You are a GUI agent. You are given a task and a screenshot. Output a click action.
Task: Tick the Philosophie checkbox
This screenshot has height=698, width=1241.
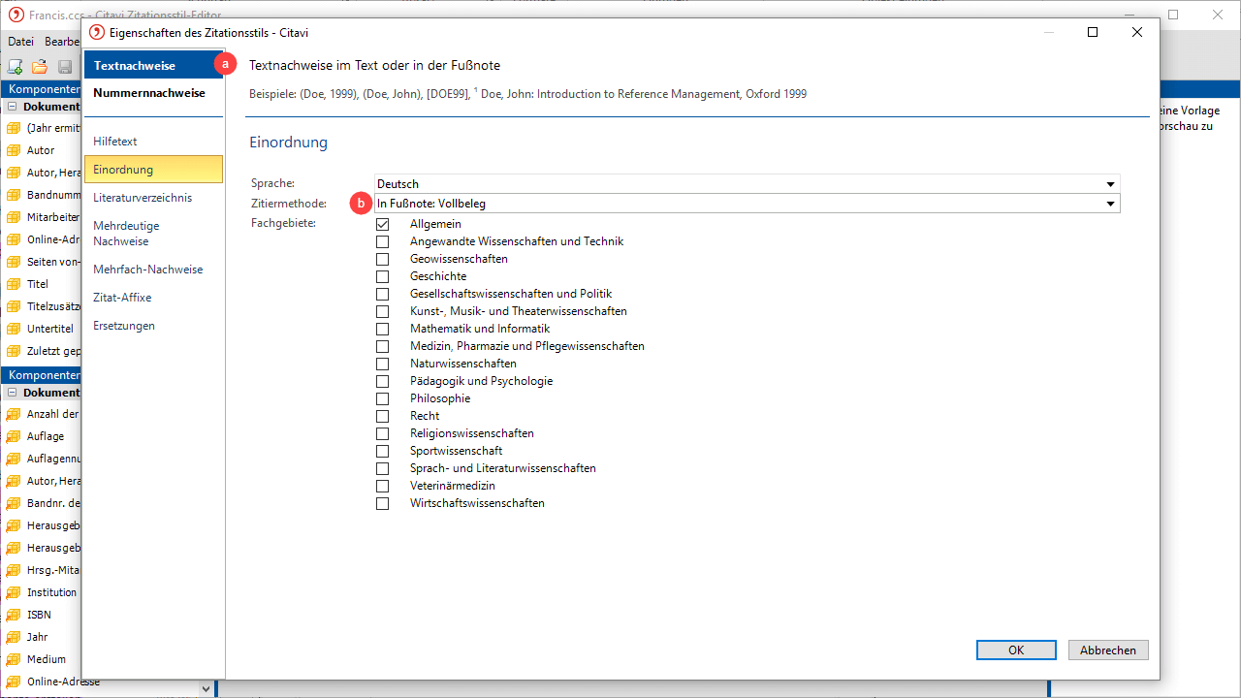click(383, 398)
